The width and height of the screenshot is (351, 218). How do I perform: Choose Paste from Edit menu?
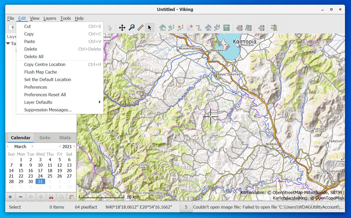[x=60, y=41]
